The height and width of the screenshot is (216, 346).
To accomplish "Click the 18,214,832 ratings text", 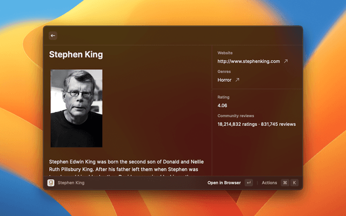I will [237, 124].
